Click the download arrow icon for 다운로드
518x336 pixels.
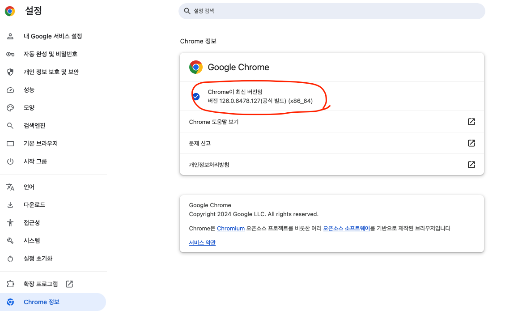pos(10,205)
